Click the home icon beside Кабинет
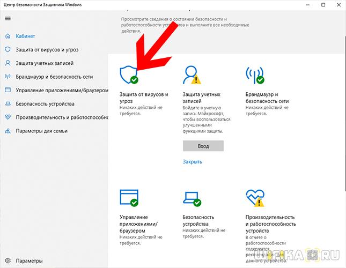Screen dimensions: 346x268 click(x=8, y=36)
